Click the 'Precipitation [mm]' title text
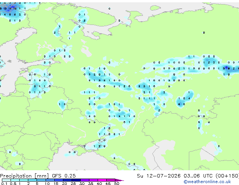The height and width of the screenshot is (185, 239). 25,176
